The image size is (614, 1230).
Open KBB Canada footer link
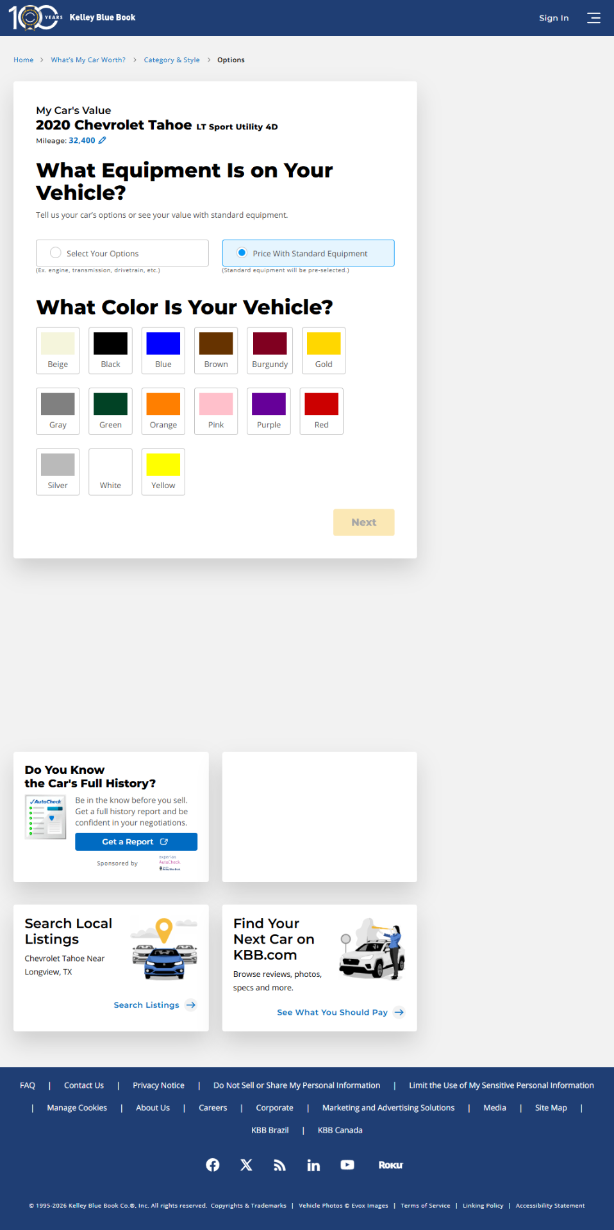click(340, 1130)
